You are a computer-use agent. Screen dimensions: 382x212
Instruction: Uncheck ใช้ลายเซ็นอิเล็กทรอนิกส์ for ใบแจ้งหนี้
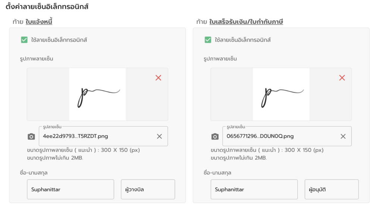(24, 40)
